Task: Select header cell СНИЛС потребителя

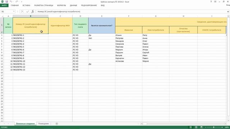Action: pos(212,30)
